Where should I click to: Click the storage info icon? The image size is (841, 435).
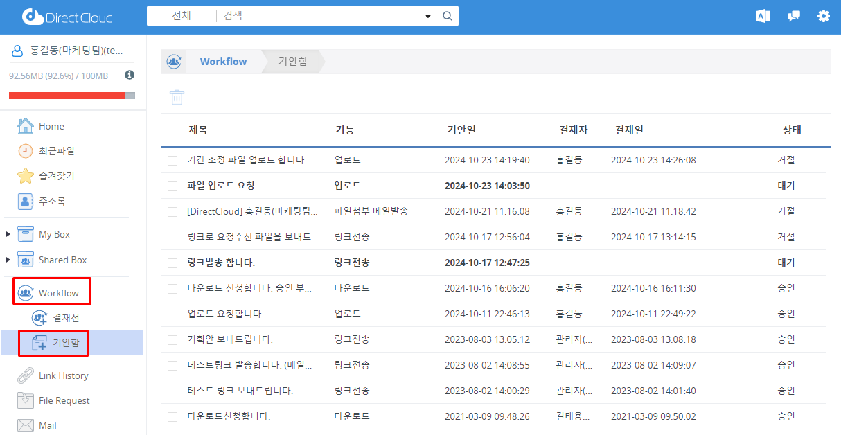click(130, 75)
